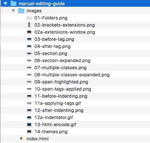Select file name 12-after-indenting.png
The height and width of the screenshot is (143, 150).
59,110
